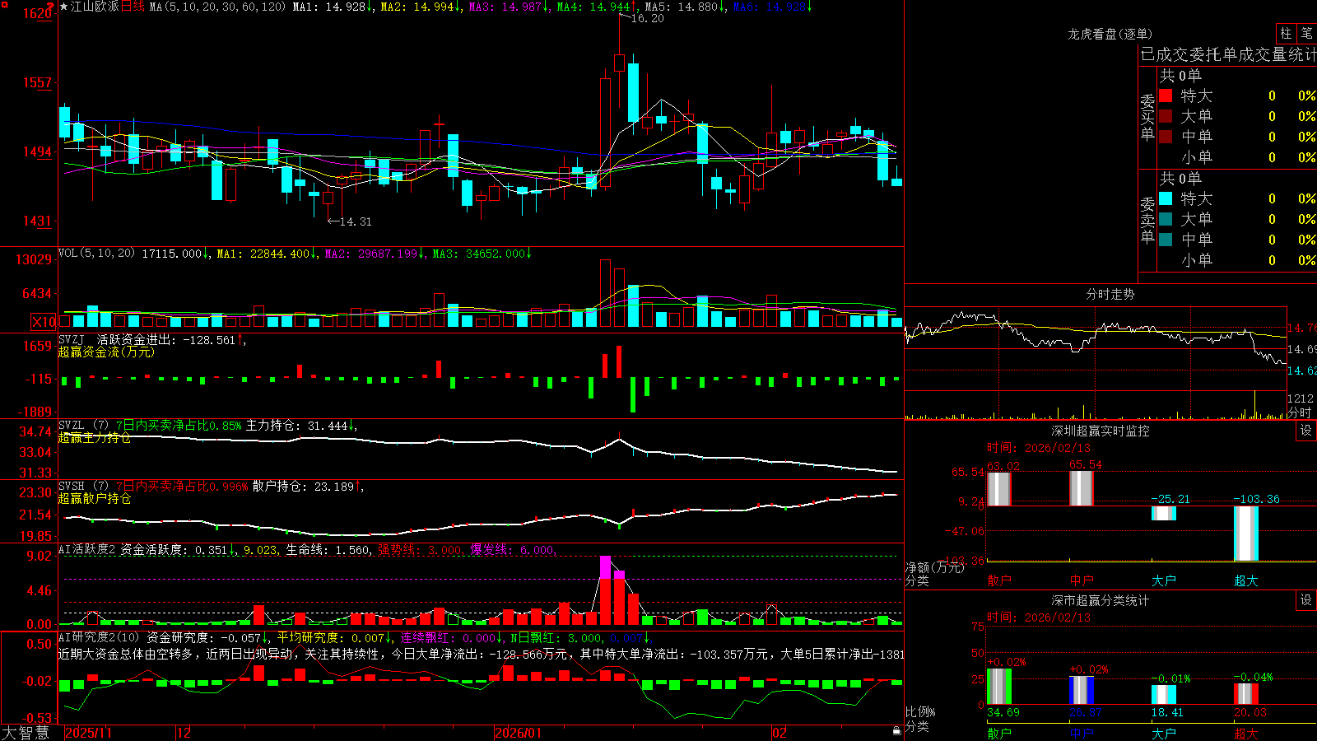The width and height of the screenshot is (1317, 741).
Task: Click the 深市超赢分类统计 panel title
Action: pyautogui.click(x=1101, y=600)
